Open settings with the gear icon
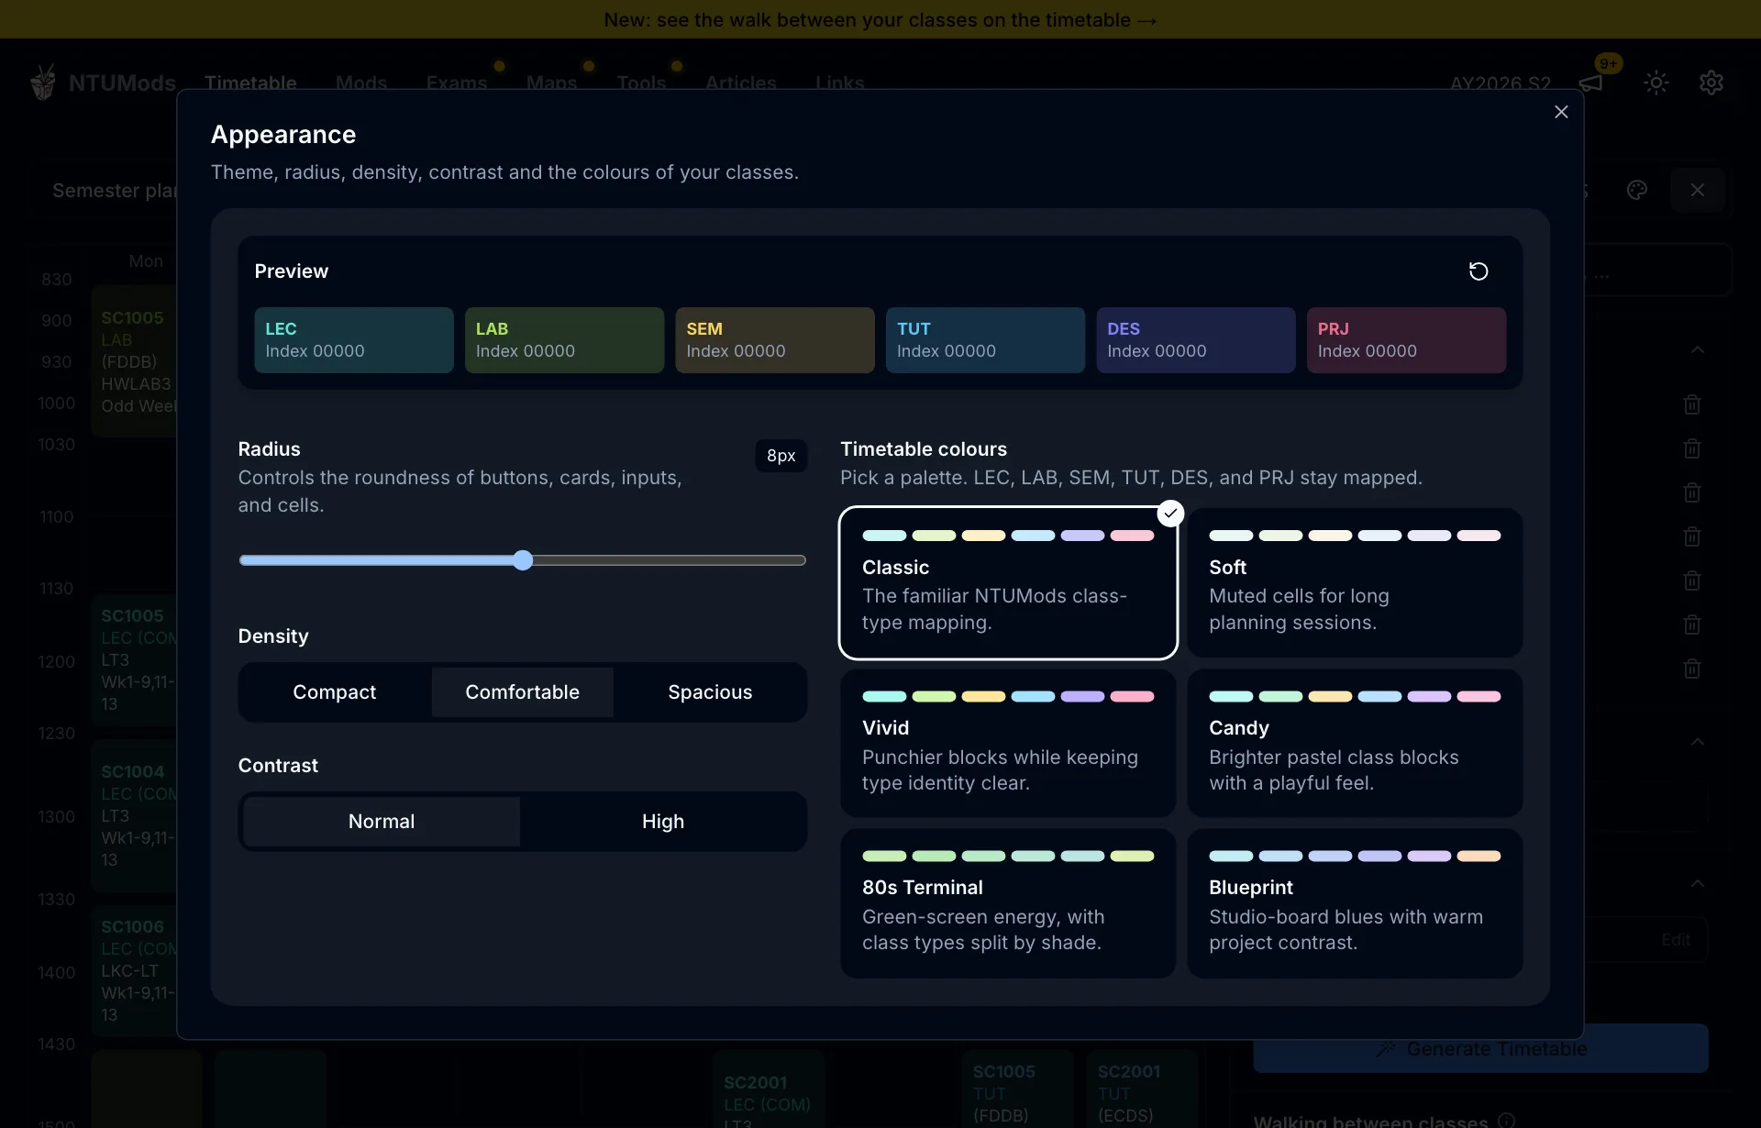Screen dimensions: 1761x1128 pyautogui.click(x=1711, y=83)
